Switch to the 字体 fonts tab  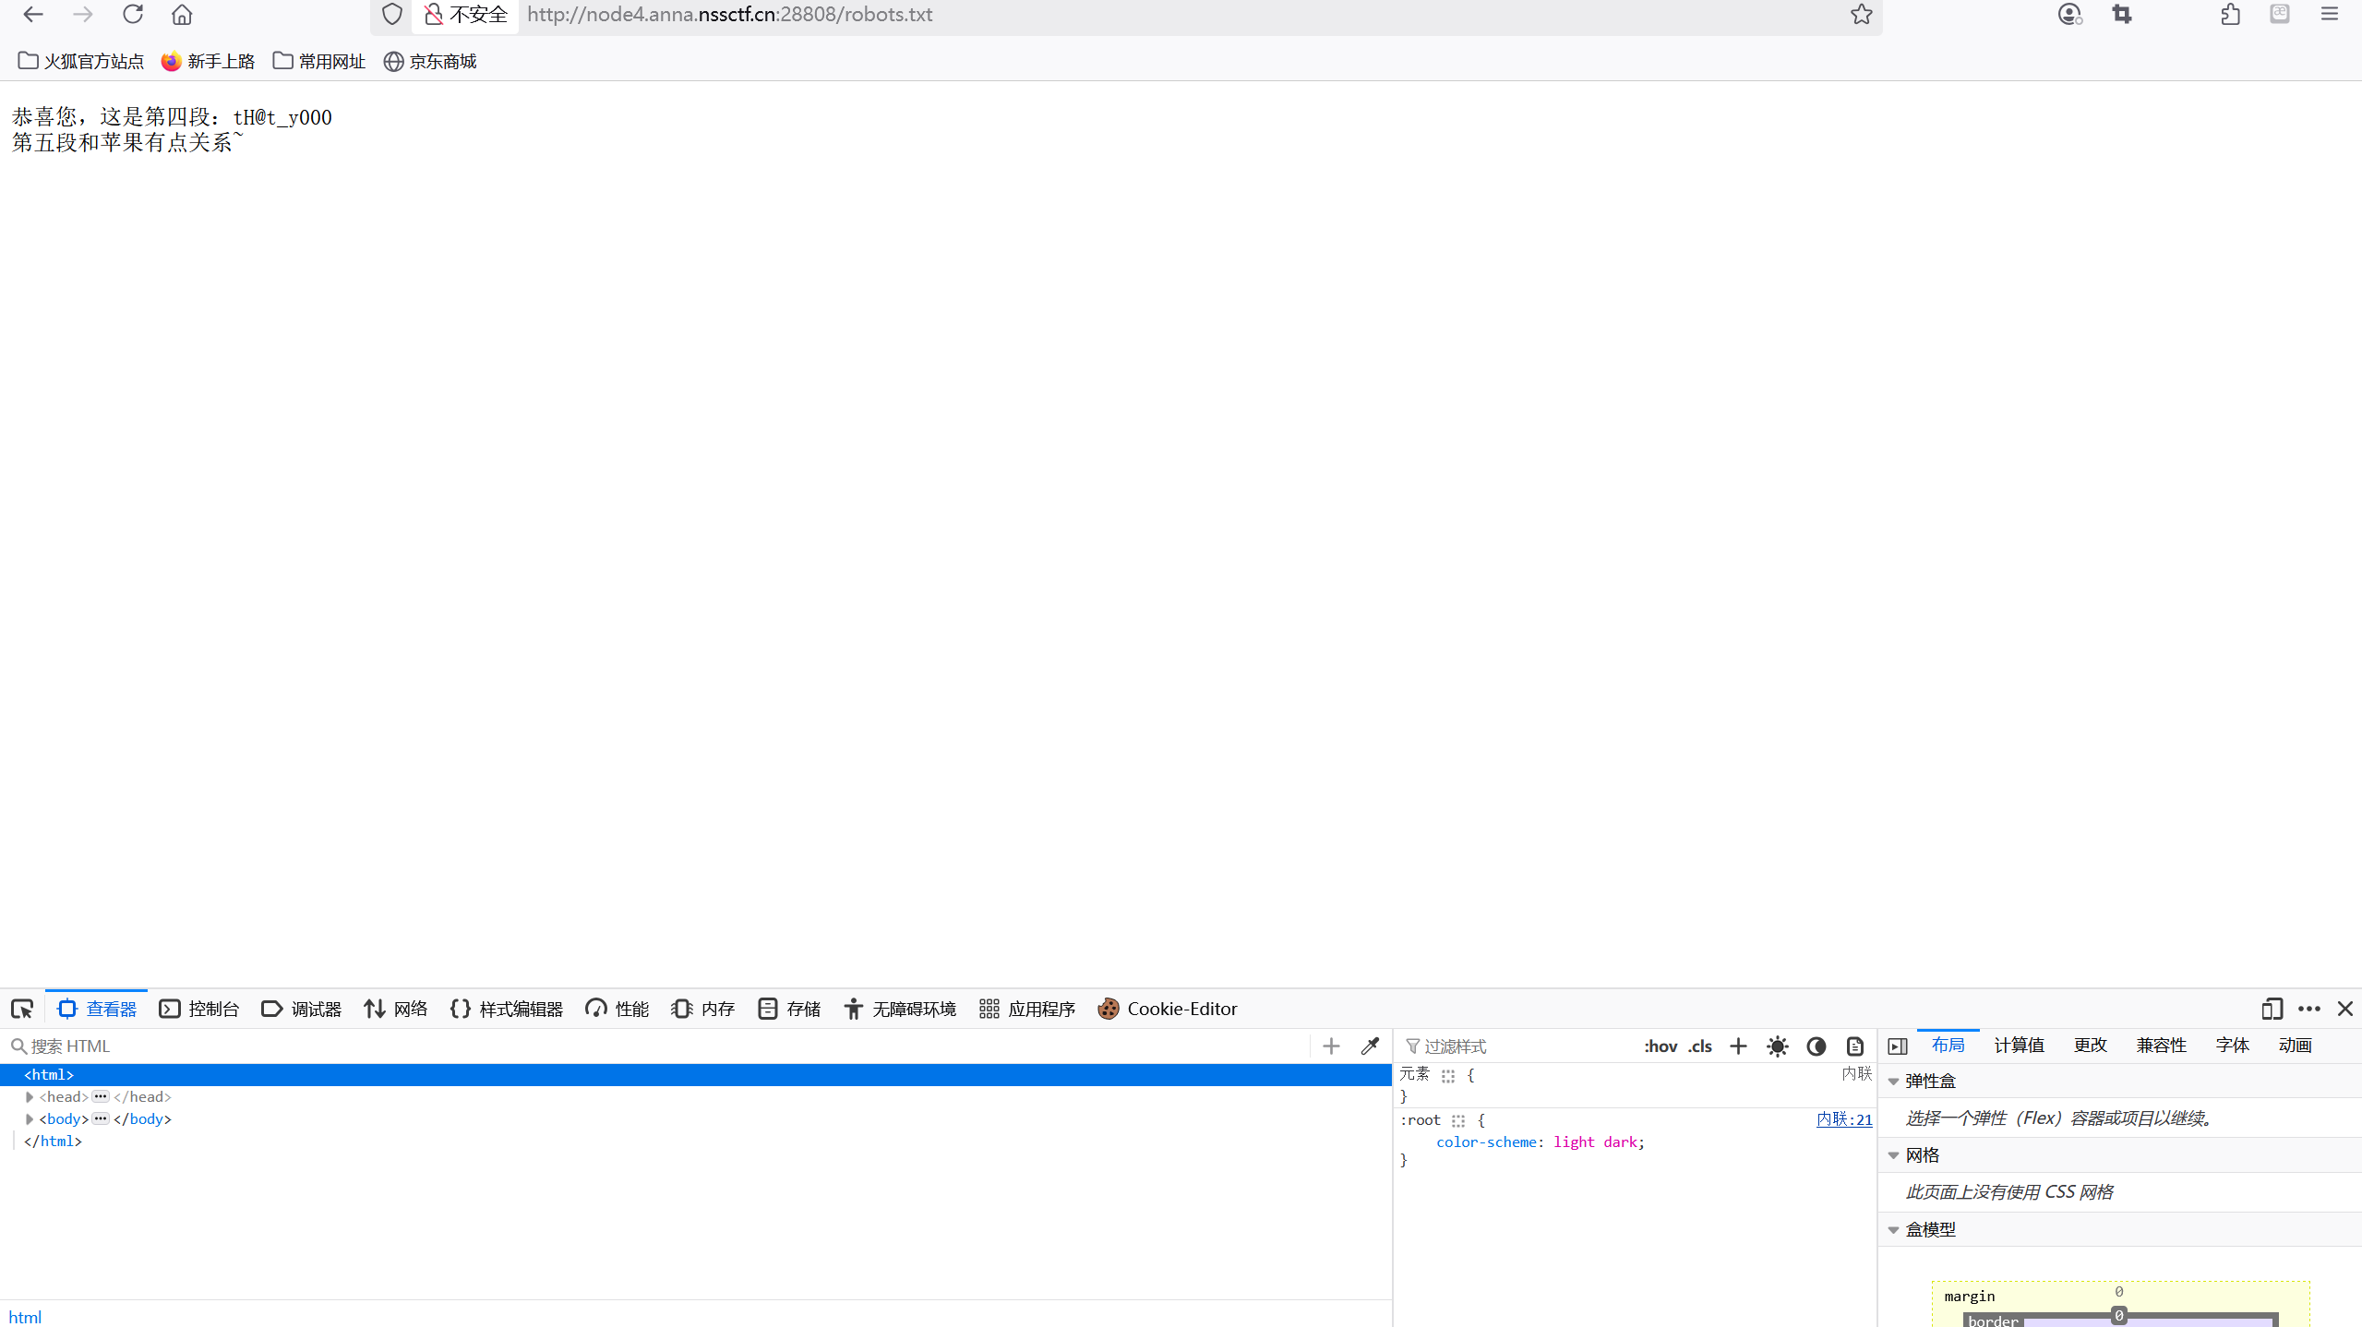click(x=2232, y=1045)
